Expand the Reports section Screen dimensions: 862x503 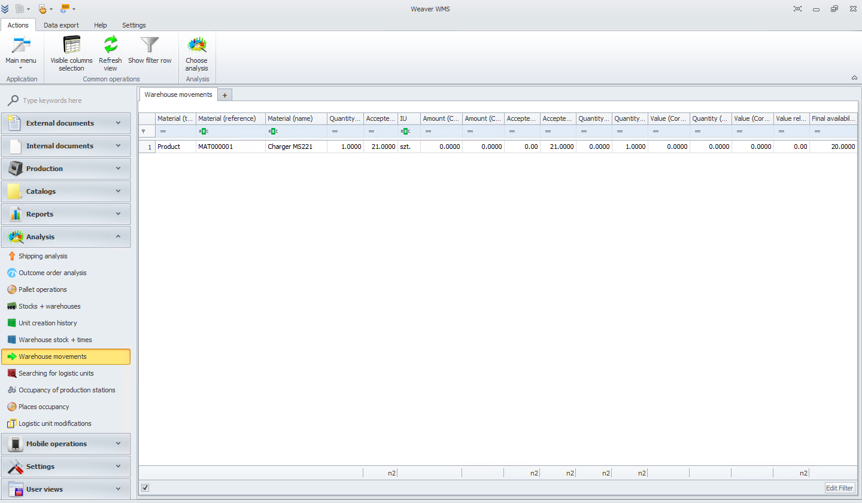tap(66, 214)
